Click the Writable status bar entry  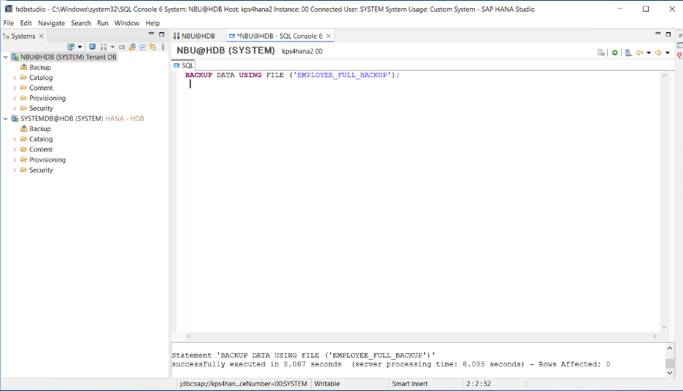(327, 384)
